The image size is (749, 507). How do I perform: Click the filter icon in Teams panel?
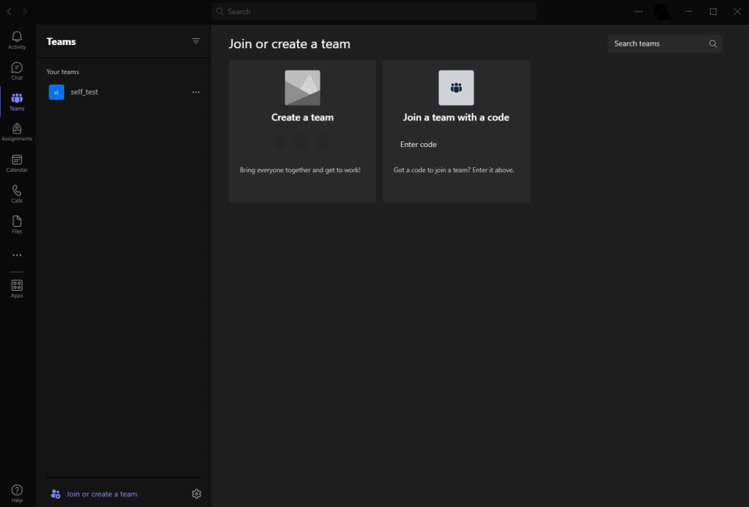196,41
